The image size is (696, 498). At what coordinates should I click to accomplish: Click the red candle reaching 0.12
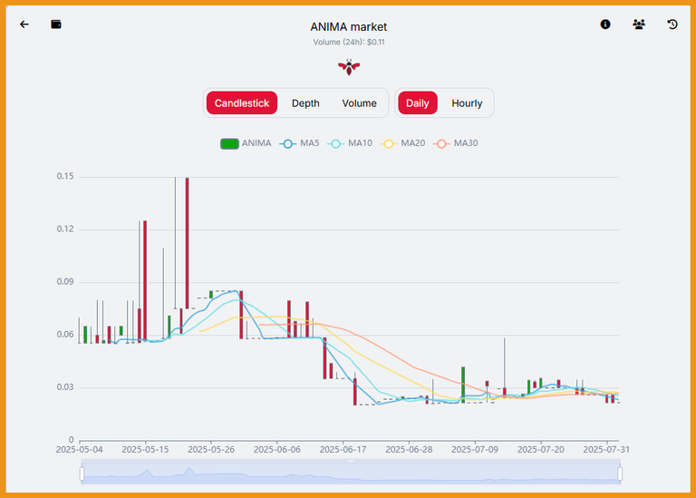pos(145,280)
